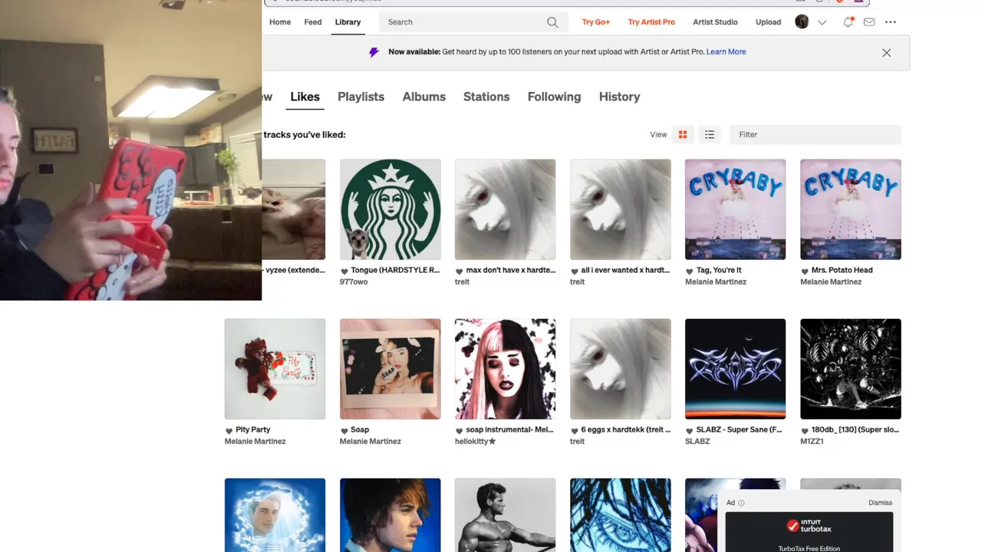This screenshot has width=982, height=552.
Task: Open the Pity Party cover artwork
Action: click(x=275, y=369)
